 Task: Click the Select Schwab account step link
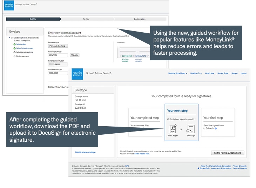point(25,48)
